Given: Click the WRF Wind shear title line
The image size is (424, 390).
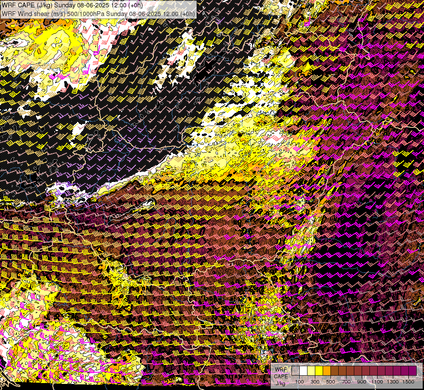Looking at the screenshot, I should point(98,14).
